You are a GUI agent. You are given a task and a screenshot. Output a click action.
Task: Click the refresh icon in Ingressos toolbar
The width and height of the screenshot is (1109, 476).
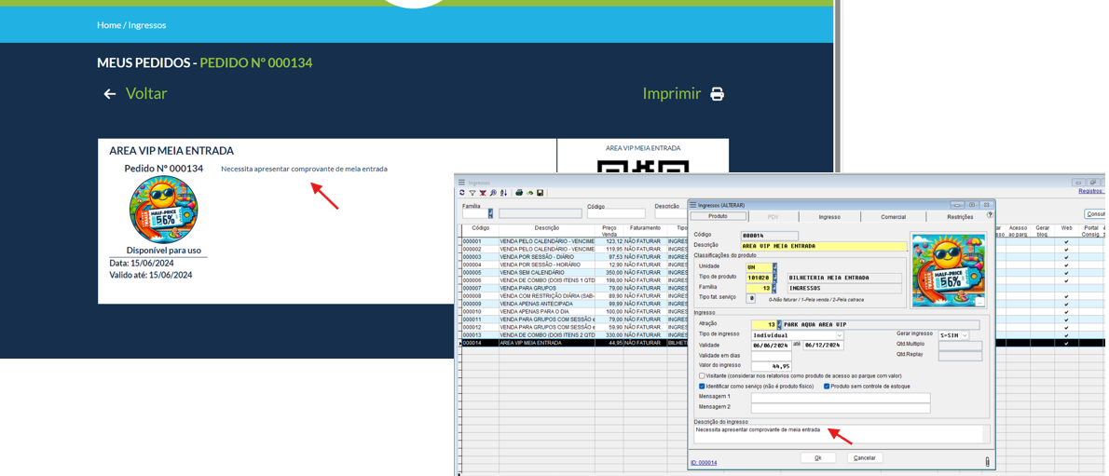pos(462,193)
